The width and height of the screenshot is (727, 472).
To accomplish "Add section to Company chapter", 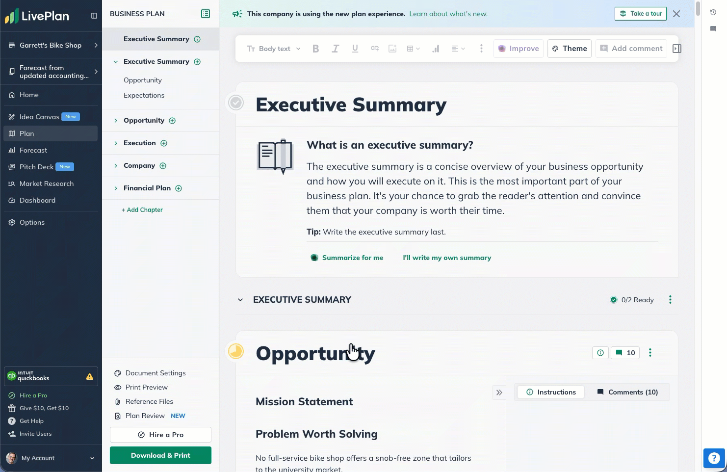I will tap(163, 166).
